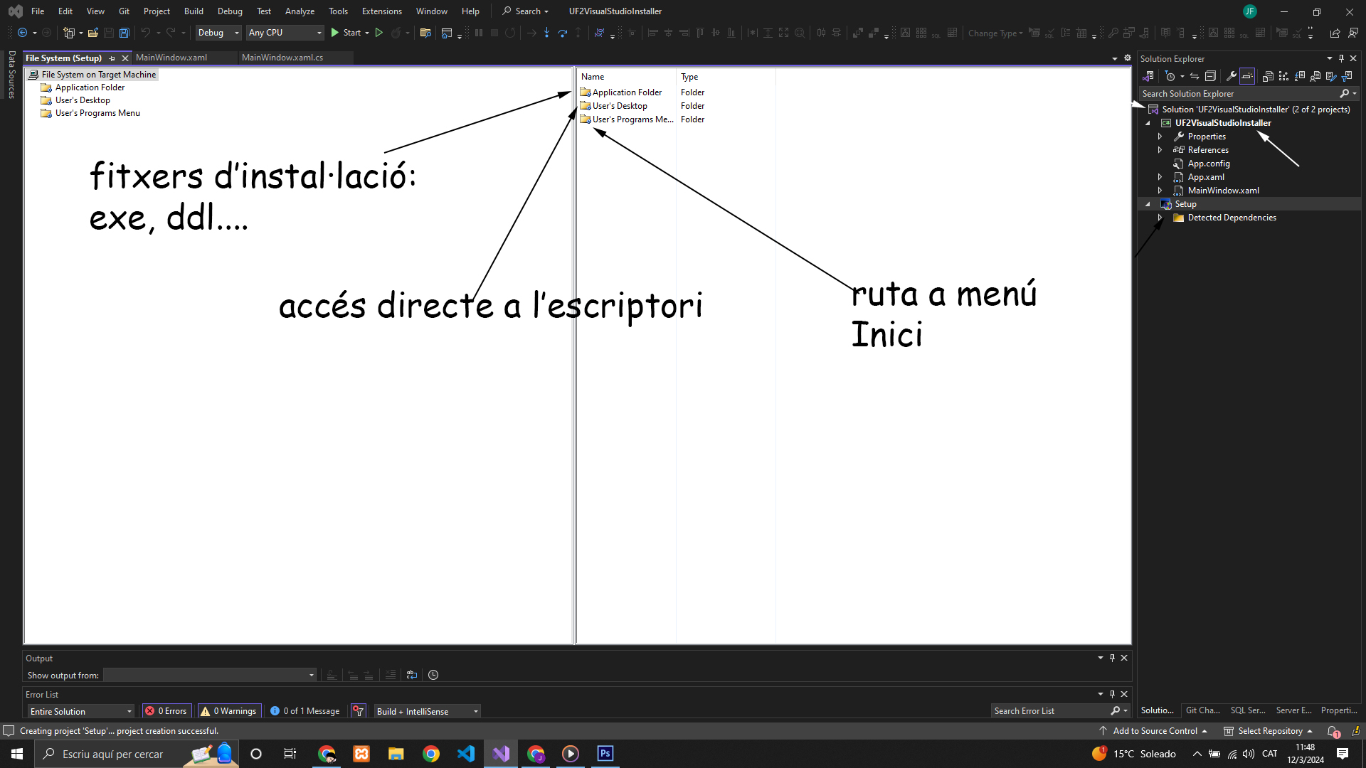Click the Find in Files toolbar icon
This screenshot has width=1366, height=768.
pos(425,33)
